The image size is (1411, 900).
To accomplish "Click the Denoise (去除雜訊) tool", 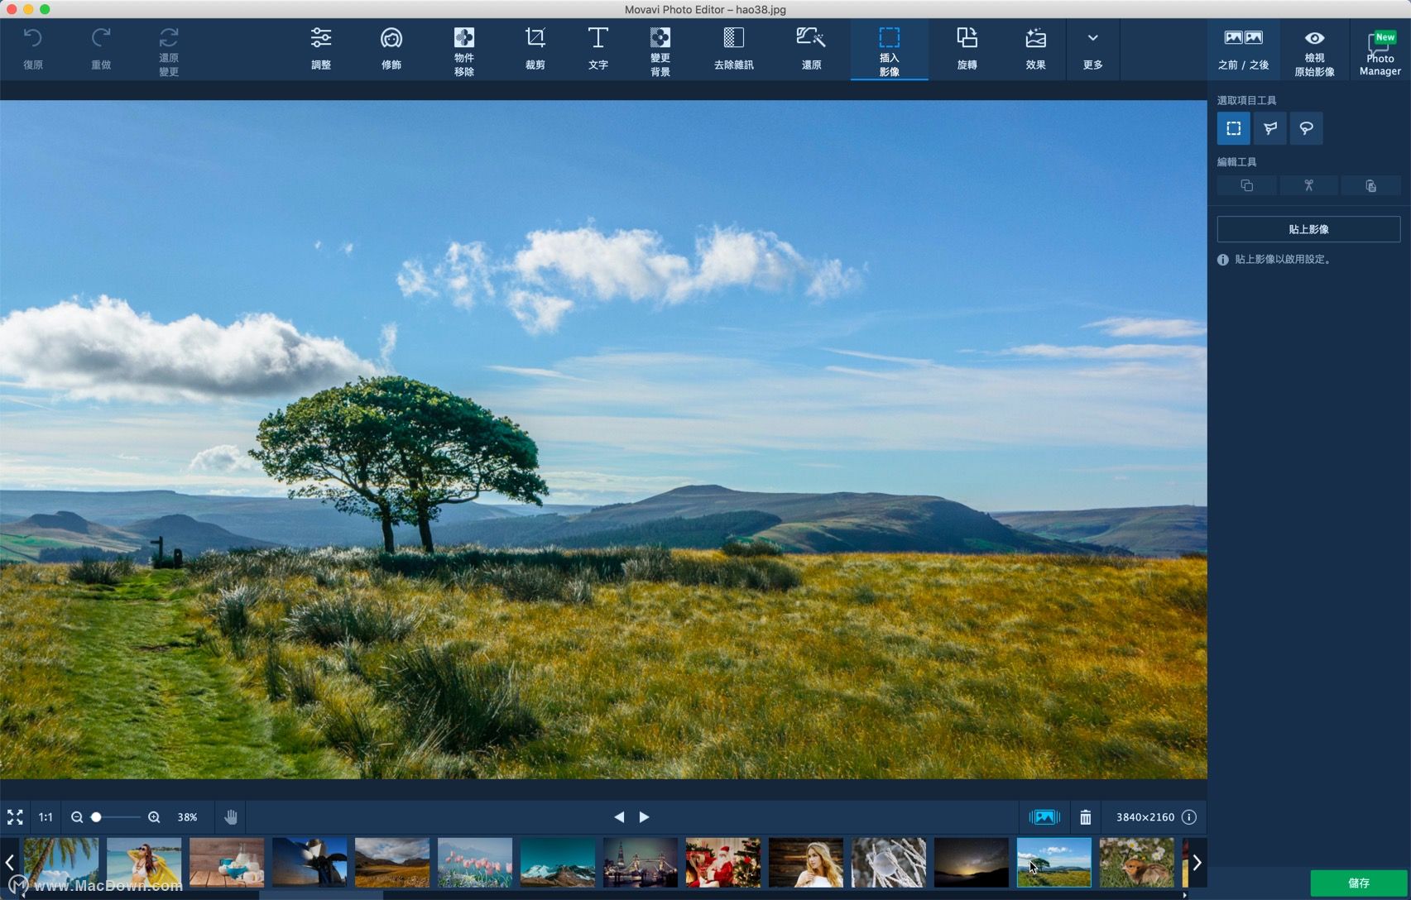I will click(x=733, y=48).
